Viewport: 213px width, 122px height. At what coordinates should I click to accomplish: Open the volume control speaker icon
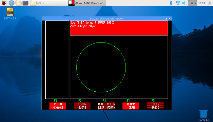click(185, 3)
